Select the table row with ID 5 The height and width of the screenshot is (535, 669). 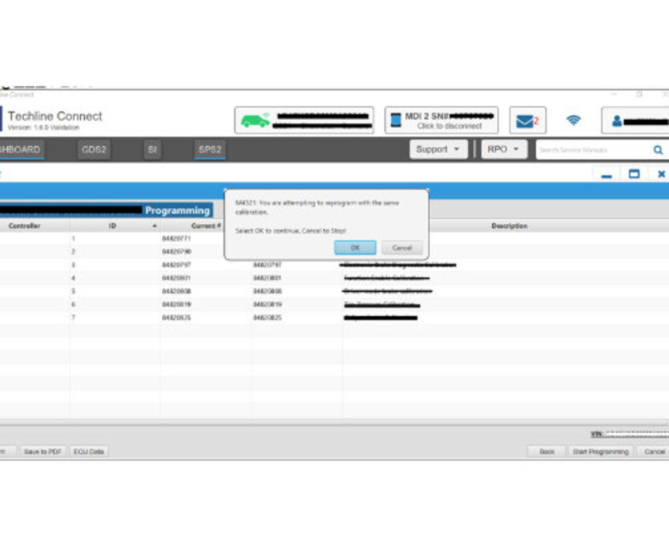[334, 291]
